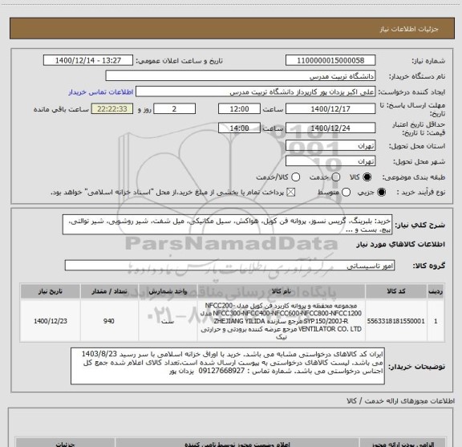Click the گروه کالا field امور تاسیساتی
Screen dimensions: 462x447
coord(229,266)
